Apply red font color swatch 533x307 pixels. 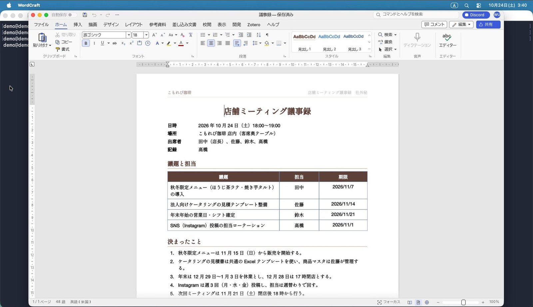point(181,43)
